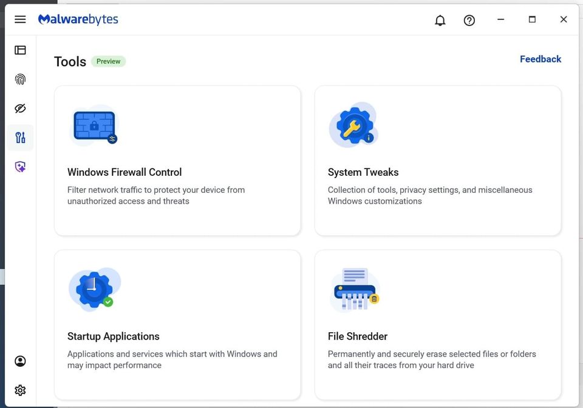Open notifications via the bell icon
The image size is (583, 408).
pos(440,20)
